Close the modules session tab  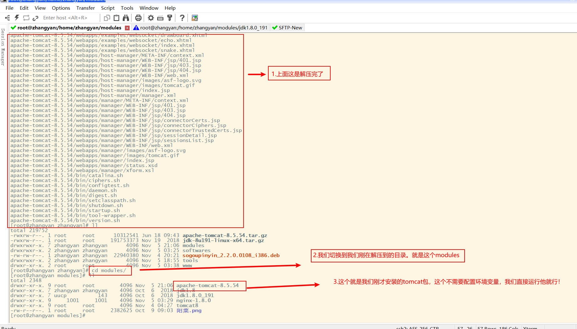127,28
